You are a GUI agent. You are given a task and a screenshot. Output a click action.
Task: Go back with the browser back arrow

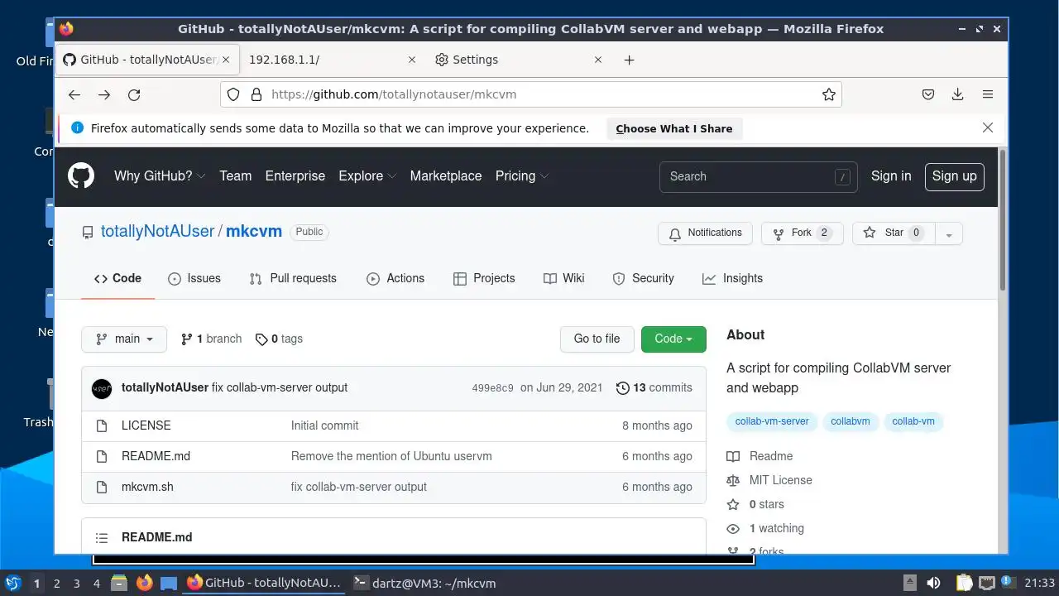pyautogui.click(x=74, y=94)
